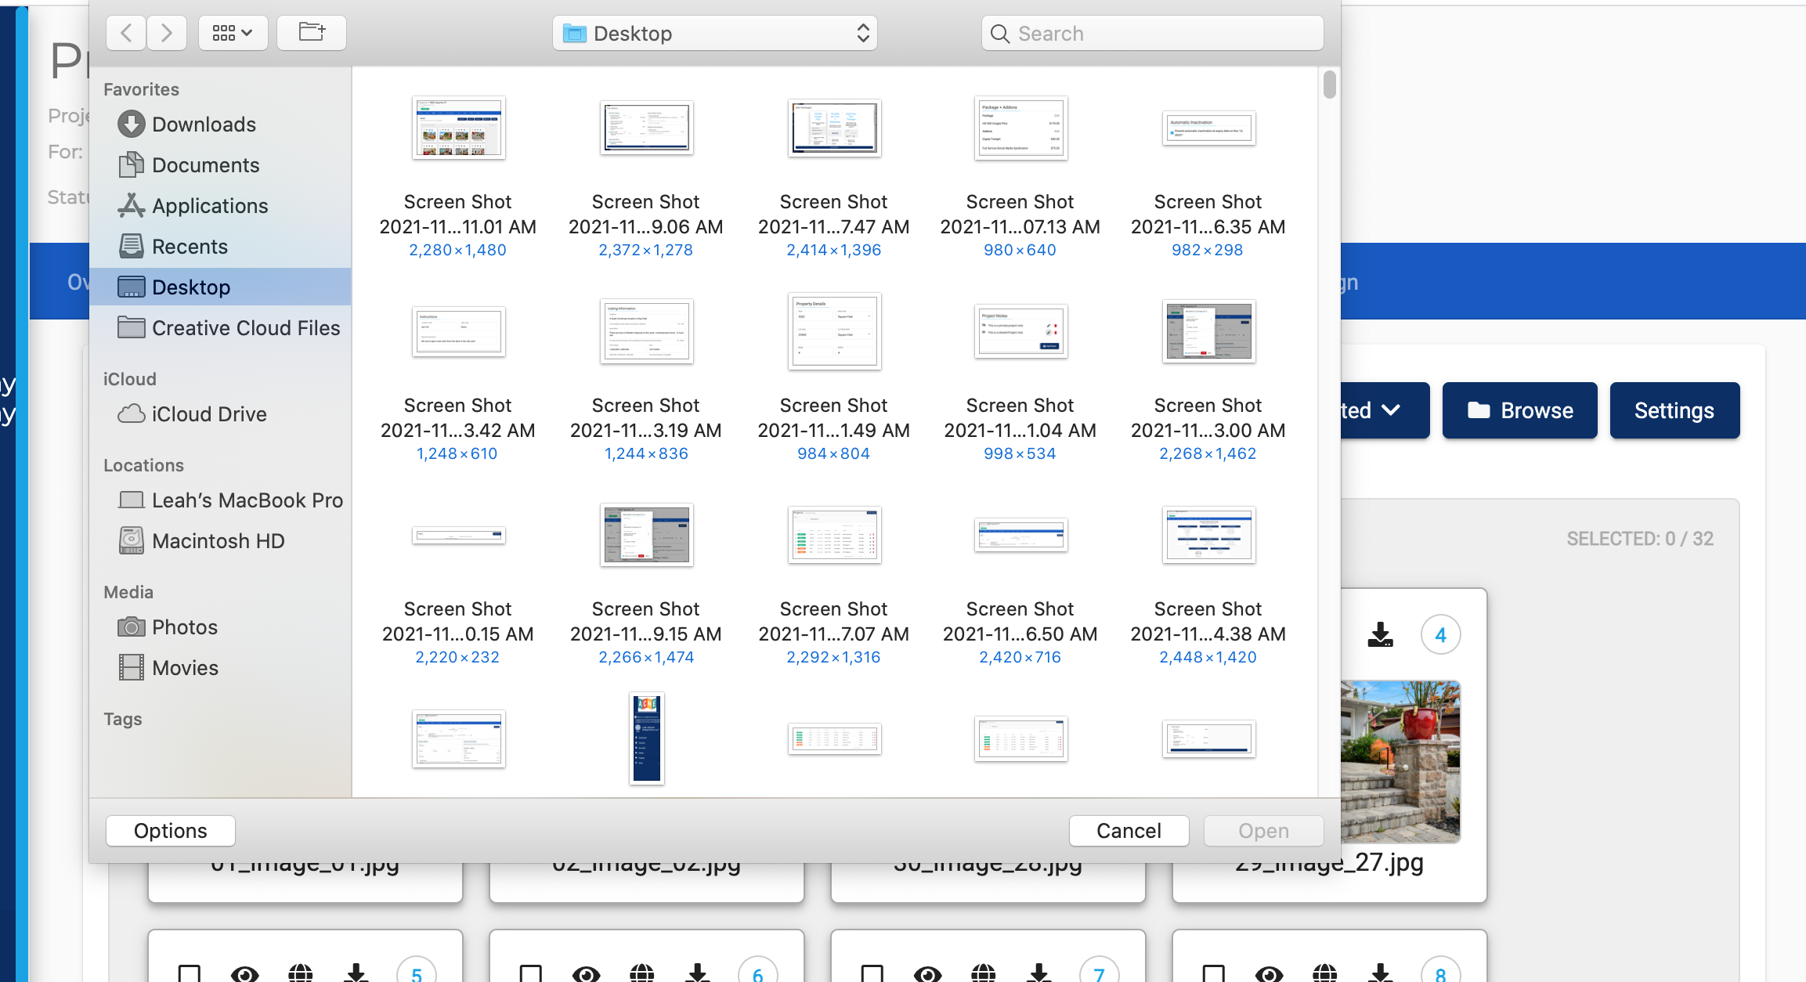This screenshot has height=982, width=1806.
Task: Select Screen Shot 2021-11...4.38 AM thumbnail
Action: pos(1209,535)
